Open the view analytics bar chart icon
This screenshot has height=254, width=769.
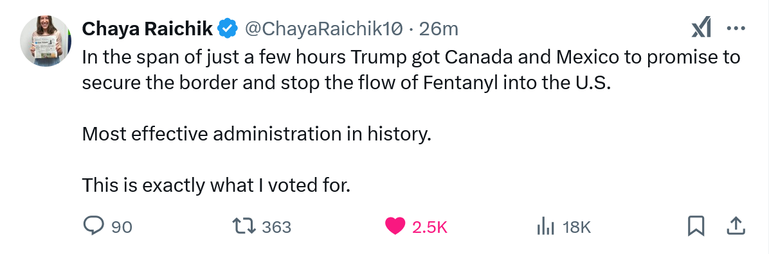545,226
